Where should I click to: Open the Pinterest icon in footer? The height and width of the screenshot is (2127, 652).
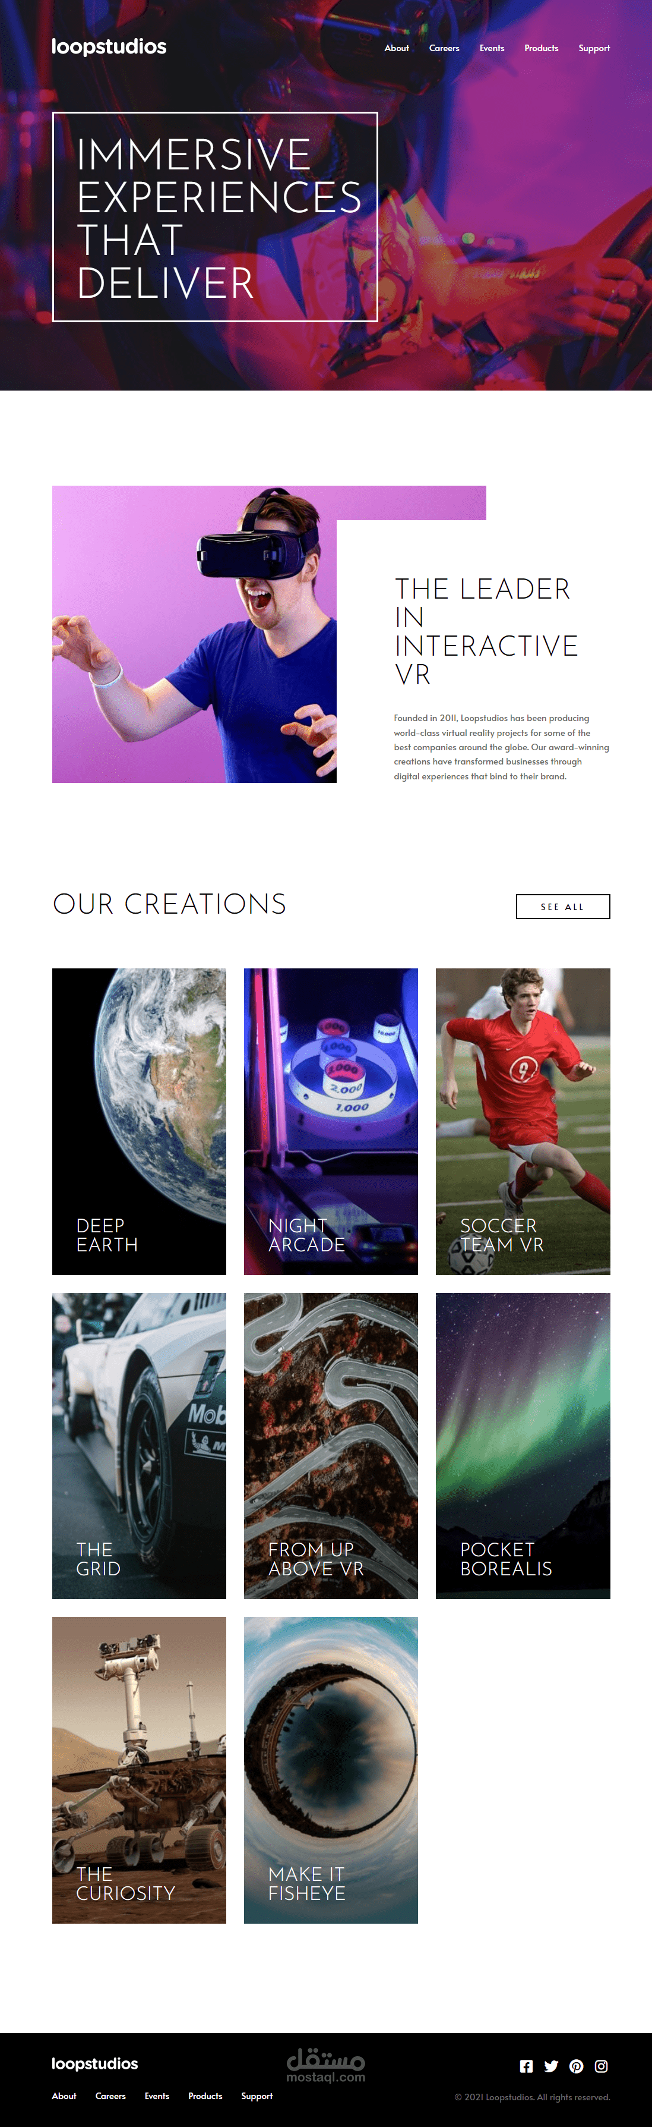[x=576, y=2066]
